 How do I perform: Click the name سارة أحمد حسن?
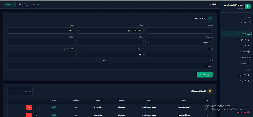[x=184, y=115]
